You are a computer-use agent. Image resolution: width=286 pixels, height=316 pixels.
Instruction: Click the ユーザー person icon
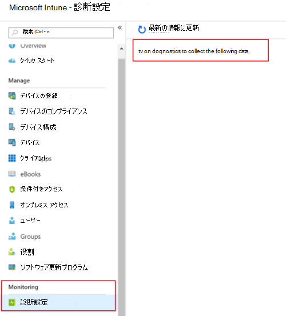[x=12, y=220]
